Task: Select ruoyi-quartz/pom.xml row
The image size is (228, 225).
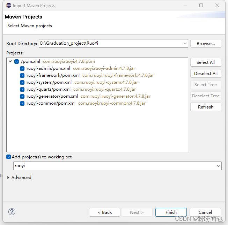Action: 49,89
